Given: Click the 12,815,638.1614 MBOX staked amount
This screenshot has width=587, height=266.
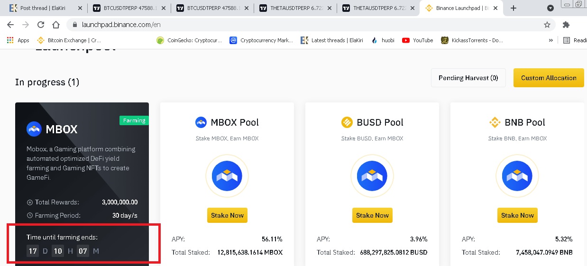Looking at the screenshot, I should tap(250, 252).
